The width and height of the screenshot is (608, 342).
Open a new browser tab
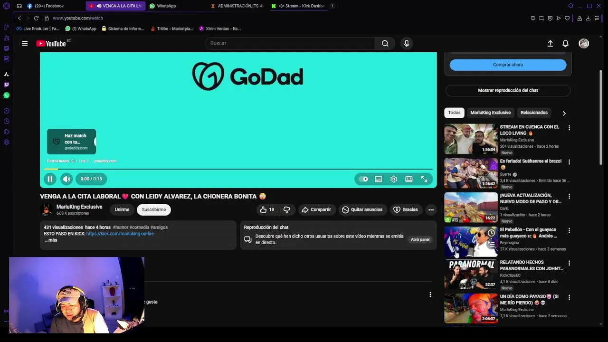tap(332, 6)
